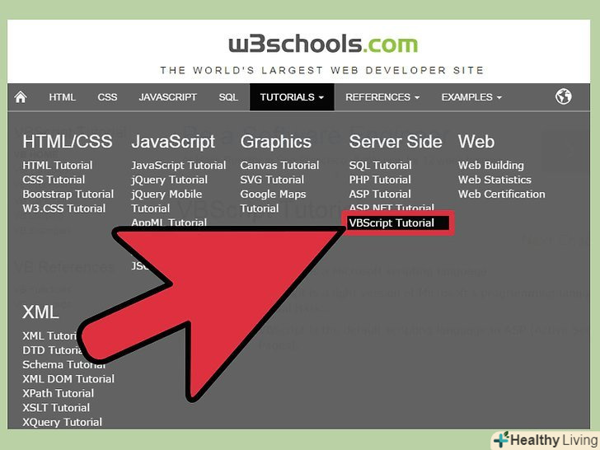The height and width of the screenshot is (450, 600).
Task: Open Web Building link
Action: [491, 166]
